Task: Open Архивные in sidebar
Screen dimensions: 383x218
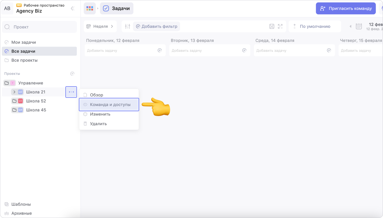Action: [x=22, y=213]
